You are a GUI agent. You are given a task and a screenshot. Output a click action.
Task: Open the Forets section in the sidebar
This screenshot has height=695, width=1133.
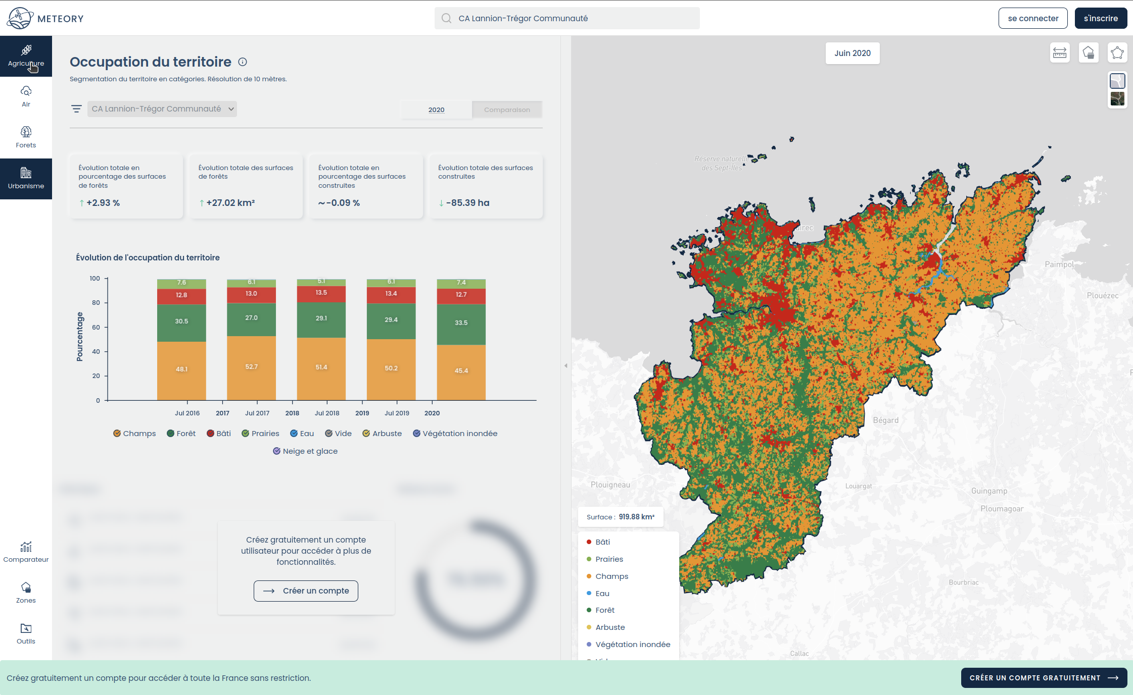tap(26, 137)
